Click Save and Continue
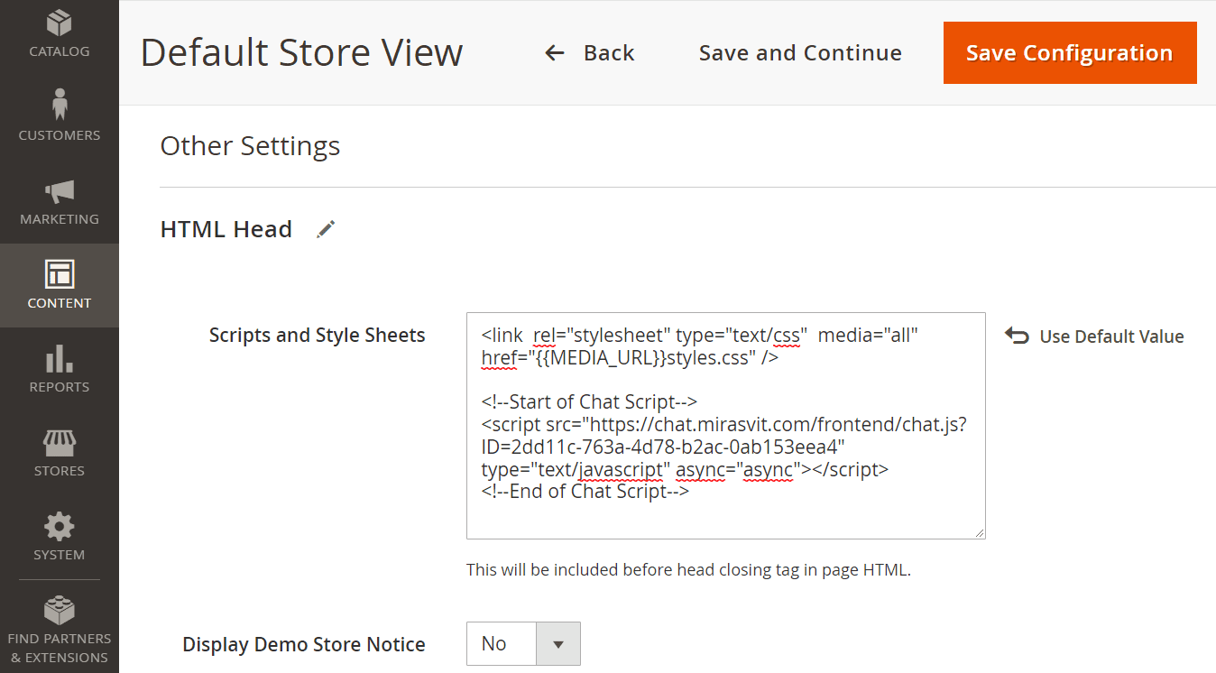 [x=800, y=53]
